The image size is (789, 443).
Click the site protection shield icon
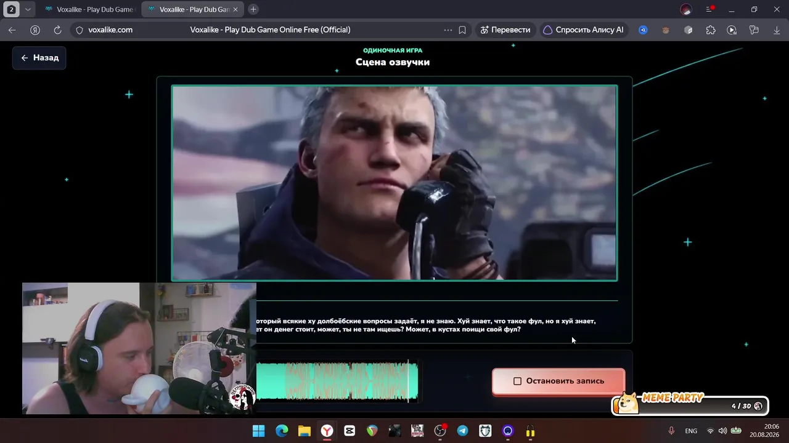coord(79,30)
